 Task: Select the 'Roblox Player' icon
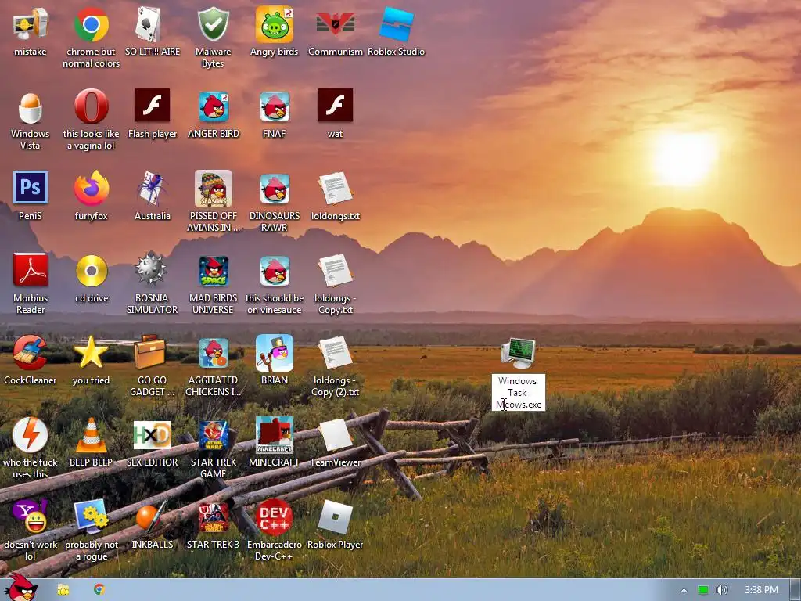335,516
